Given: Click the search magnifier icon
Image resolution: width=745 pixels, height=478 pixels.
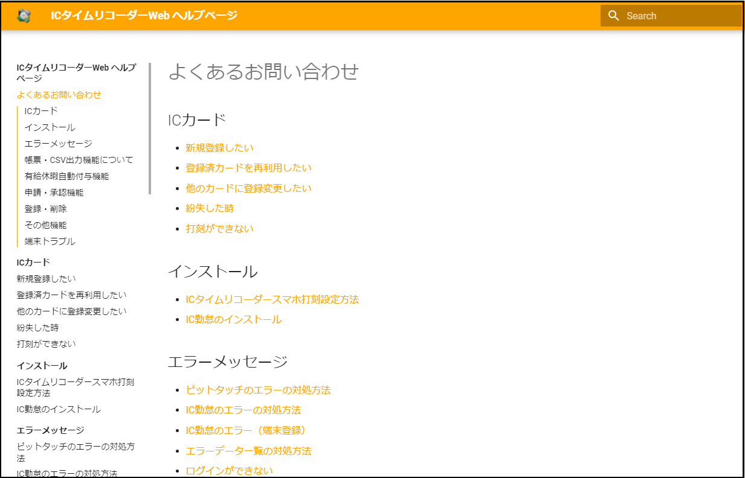Looking at the screenshot, I should click(614, 16).
